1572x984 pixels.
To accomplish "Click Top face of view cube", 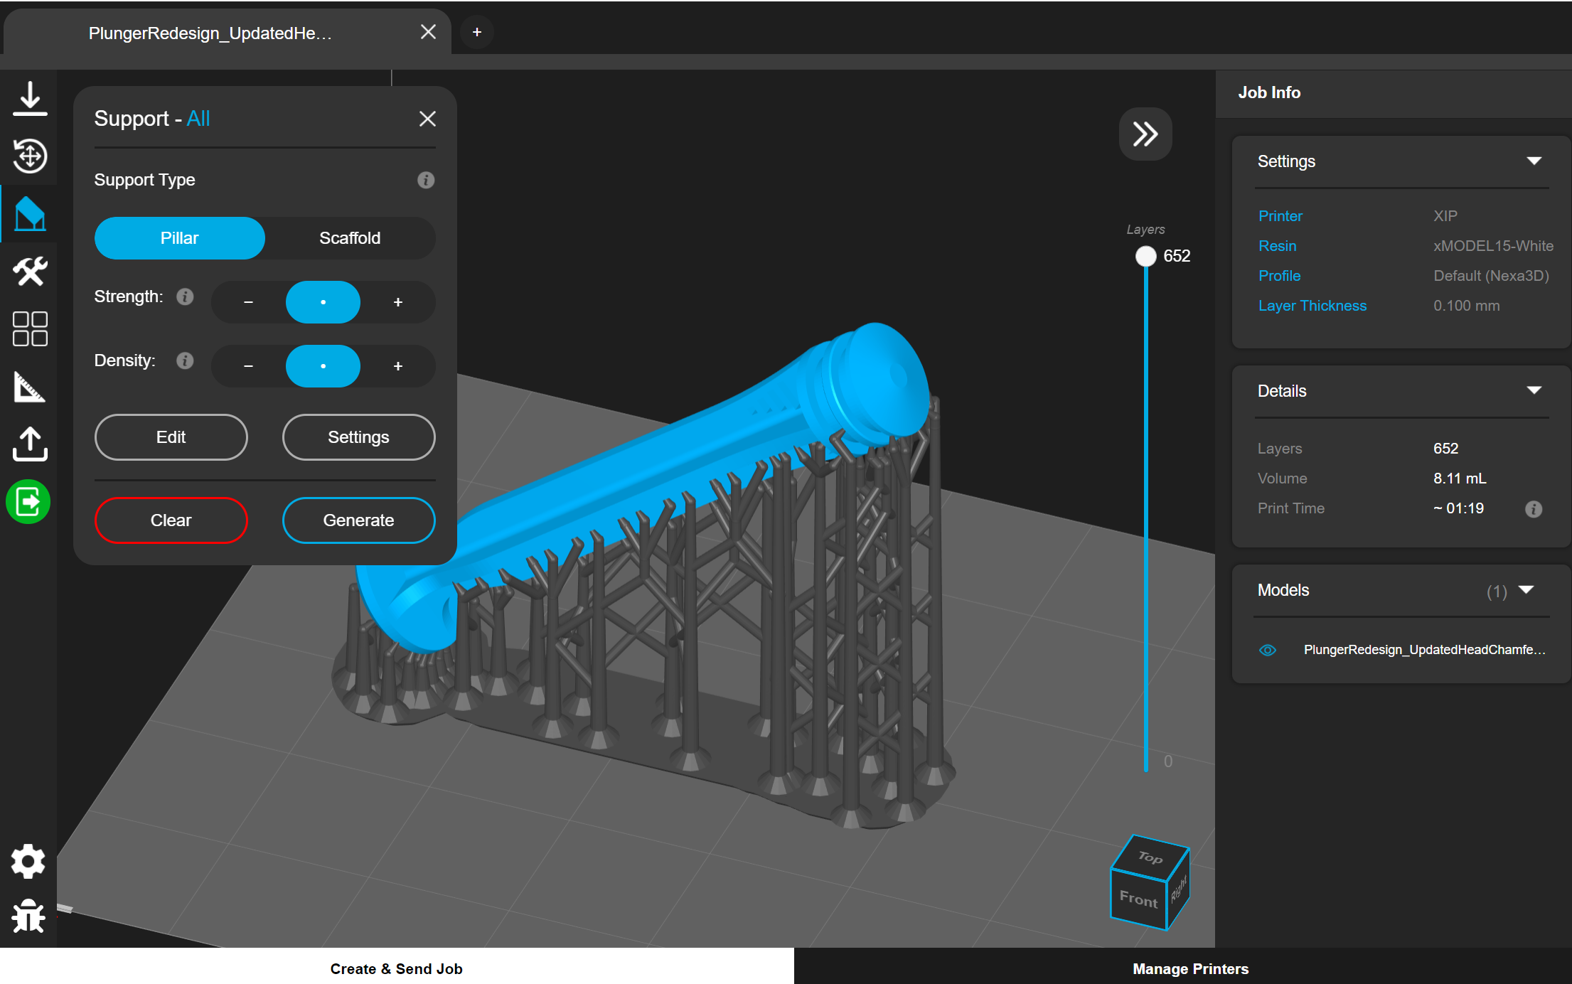I will click(x=1150, y=857).
